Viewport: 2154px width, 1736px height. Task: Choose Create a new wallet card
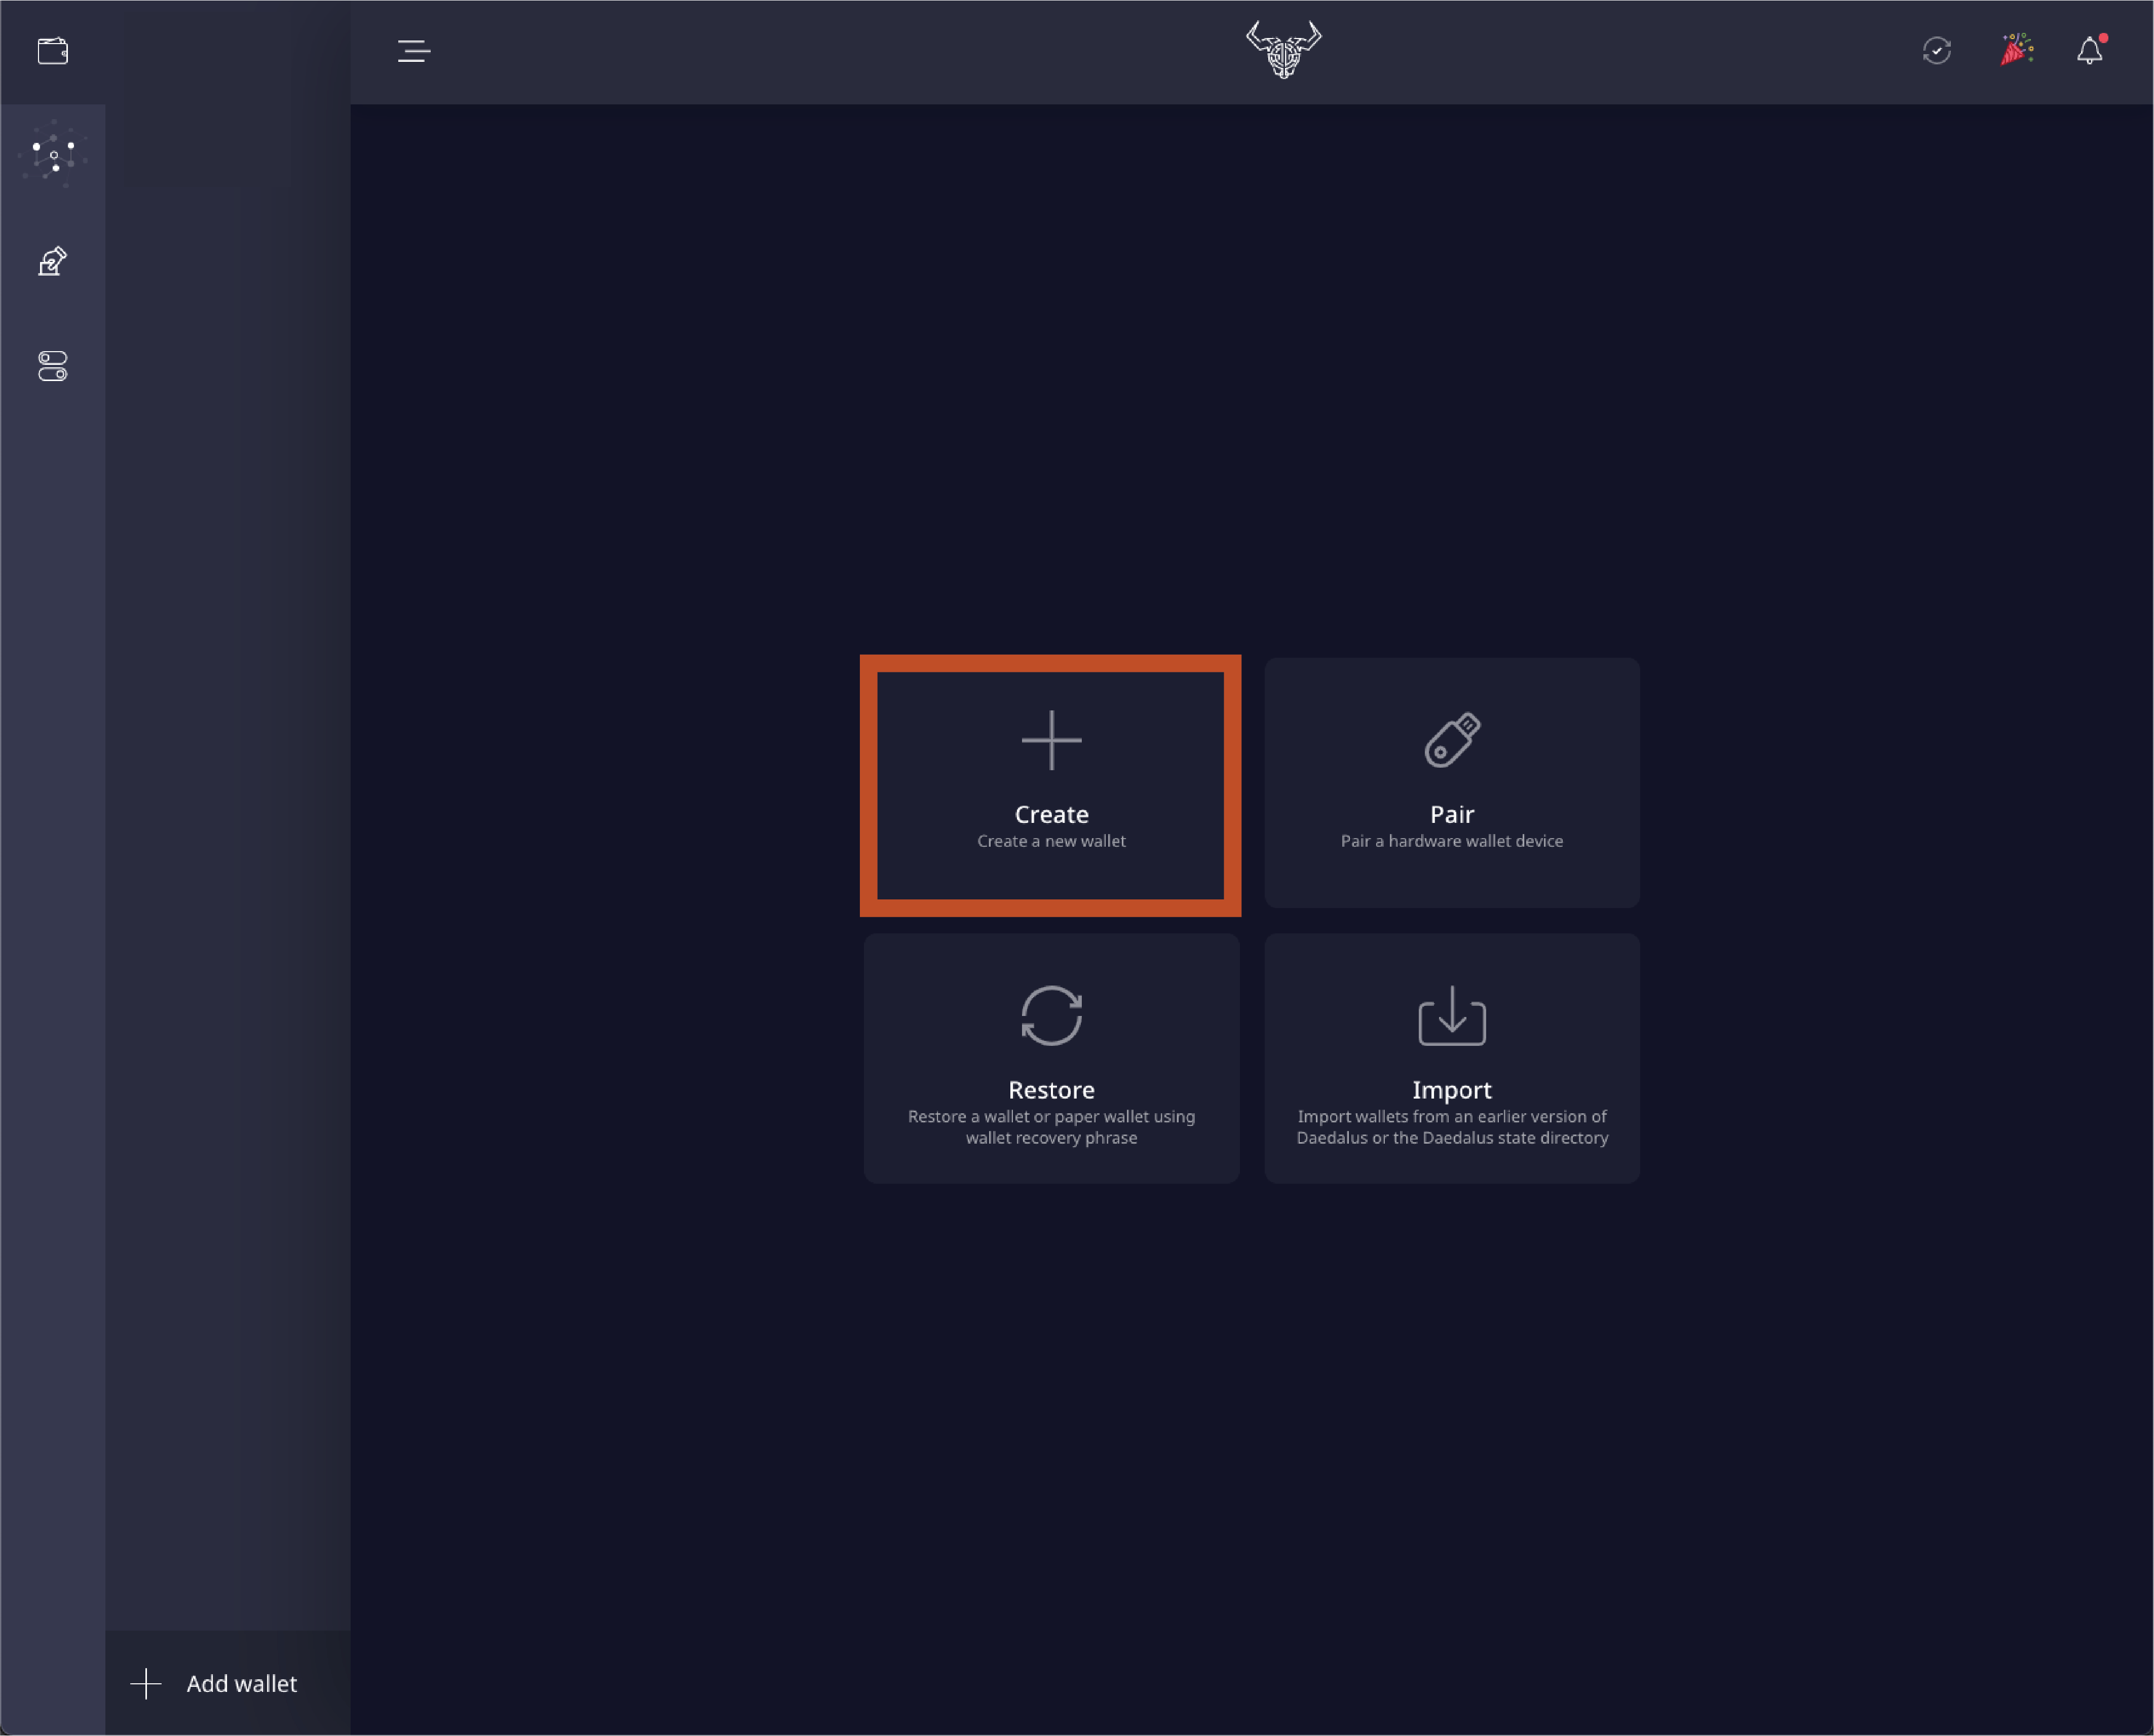pyautogui.click(x=1051, y=785)
